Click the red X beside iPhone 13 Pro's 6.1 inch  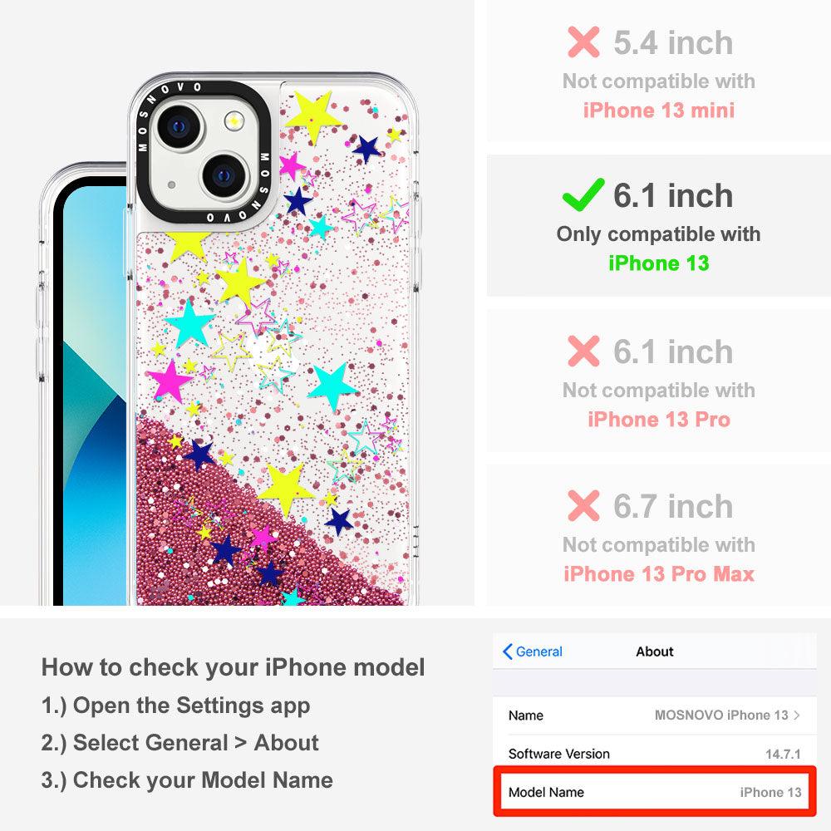583,351
